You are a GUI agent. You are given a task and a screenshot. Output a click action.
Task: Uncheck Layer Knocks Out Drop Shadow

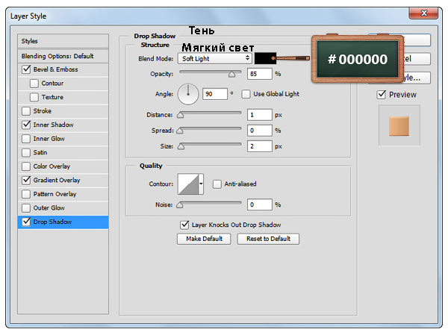184,225
